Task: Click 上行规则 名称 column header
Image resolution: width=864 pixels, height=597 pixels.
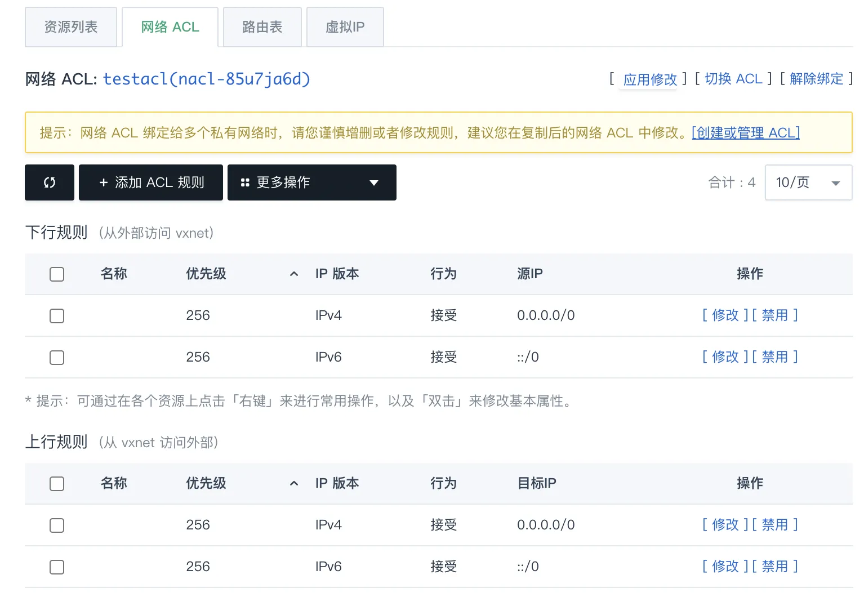Action: (114, 483)
